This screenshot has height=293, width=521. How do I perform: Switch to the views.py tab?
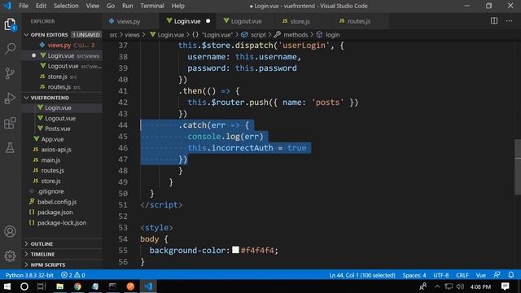[x=129, y=21]
